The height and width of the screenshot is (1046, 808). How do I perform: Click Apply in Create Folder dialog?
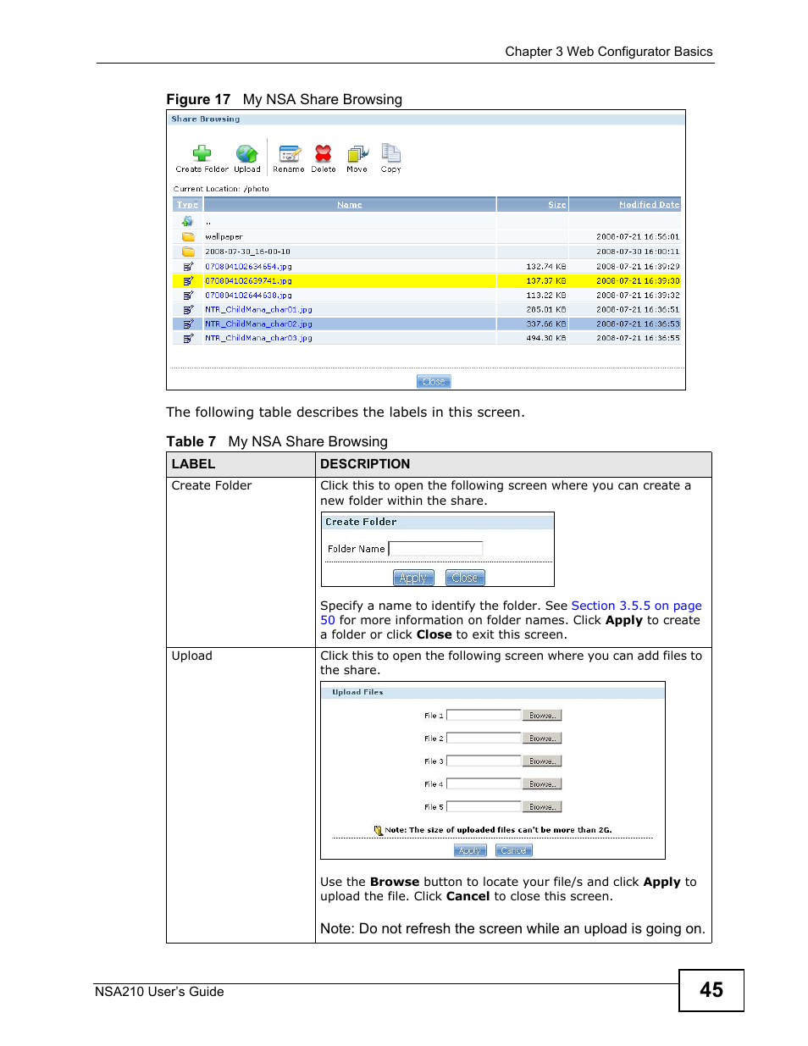pyautogui.click(x=413, y=578)
